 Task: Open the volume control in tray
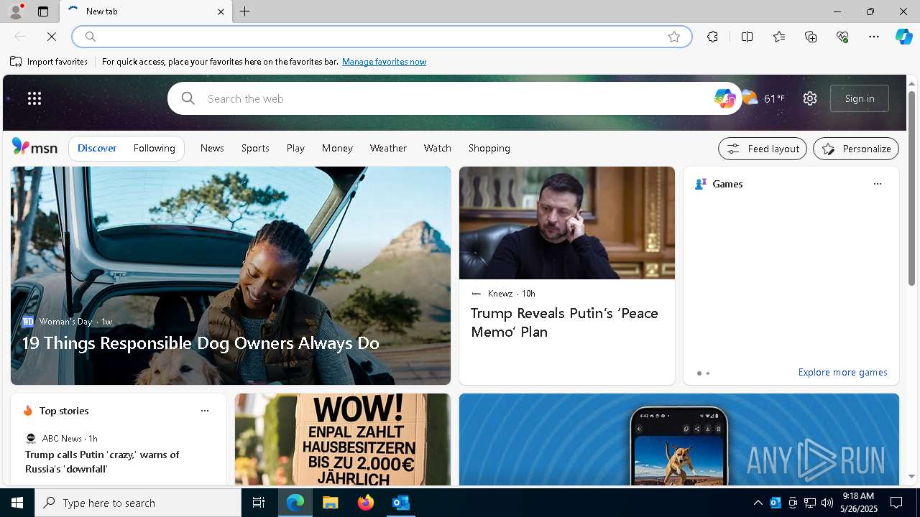click(x=827, y=503)
